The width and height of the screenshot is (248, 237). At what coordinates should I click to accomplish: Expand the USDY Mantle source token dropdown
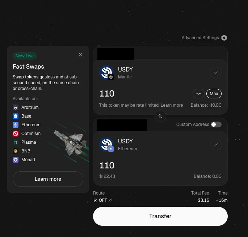click(x=215, y=73)
